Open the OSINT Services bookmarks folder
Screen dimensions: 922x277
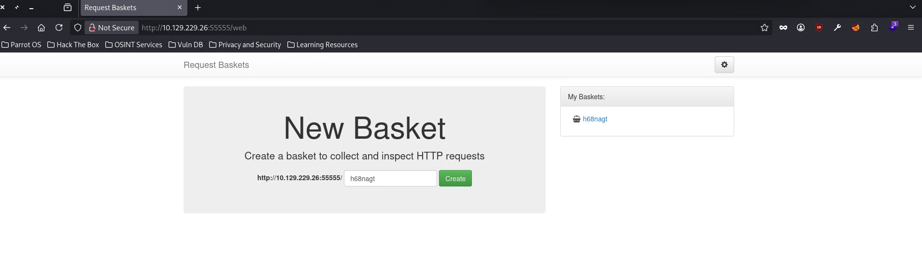[x=134, y=44]
